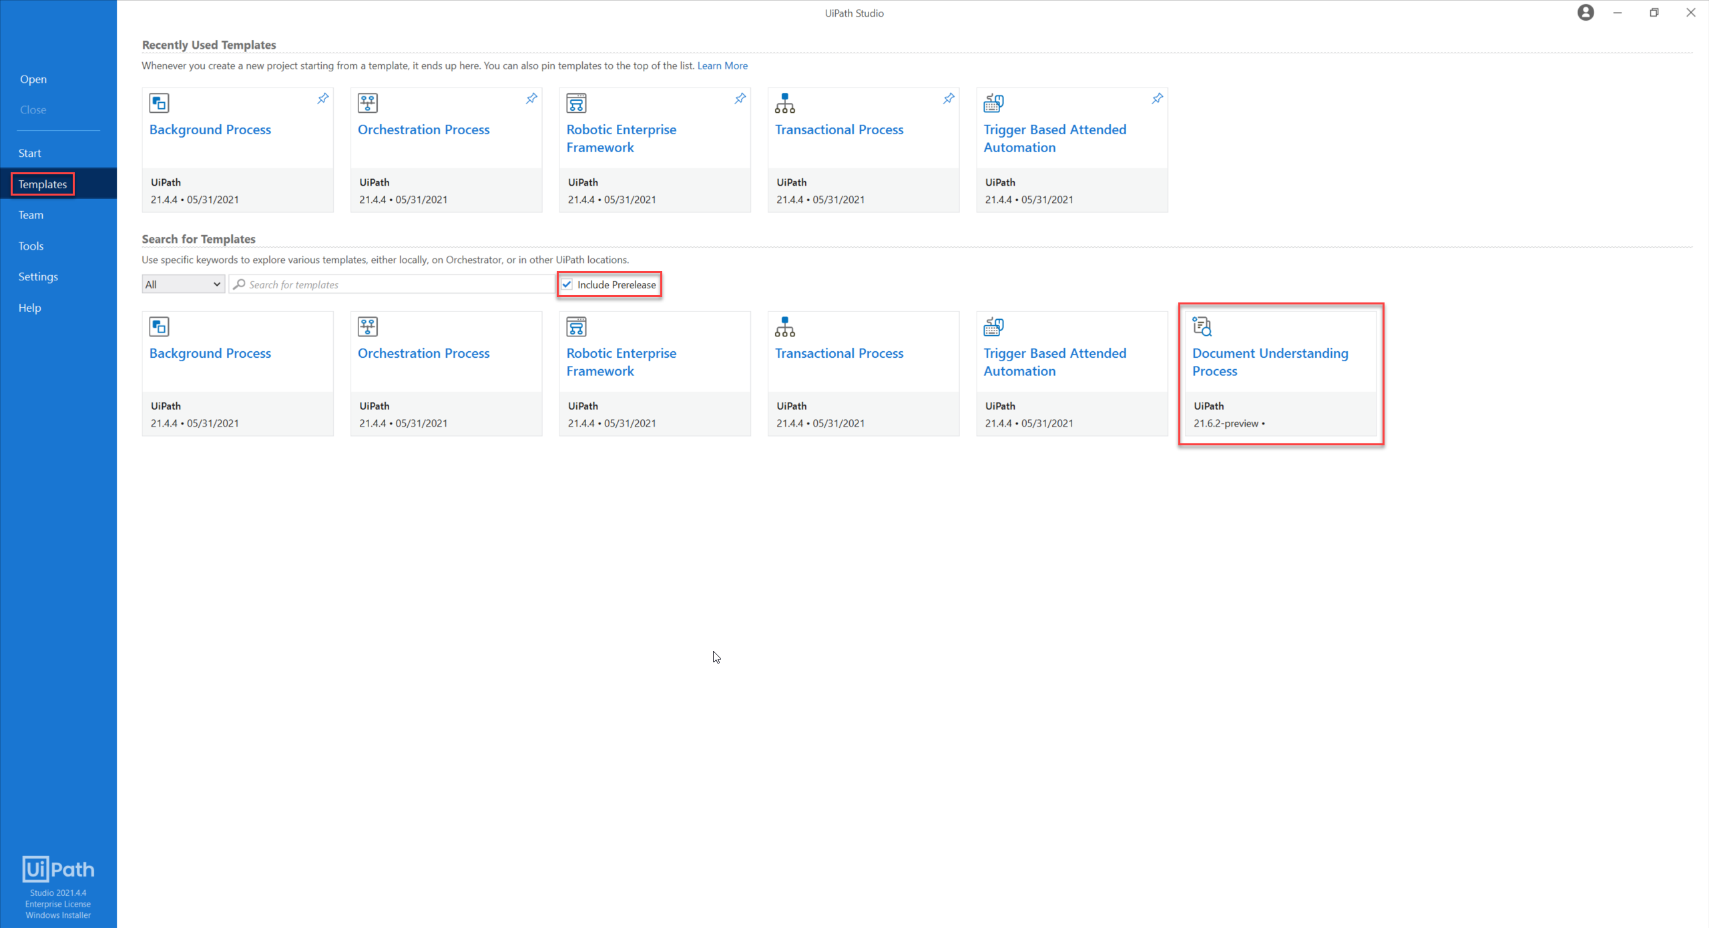Viewport: 1709px width, 928px height.
Task: Open Trigger Based Attended Automation title in search results
Action: coord(1055,362)
